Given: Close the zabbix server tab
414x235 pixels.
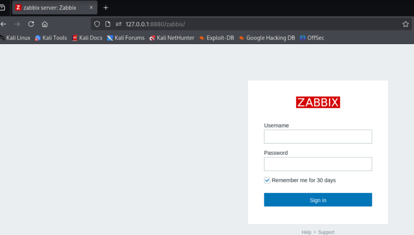Looking at the screenshot, I should [x=91, y=8].
